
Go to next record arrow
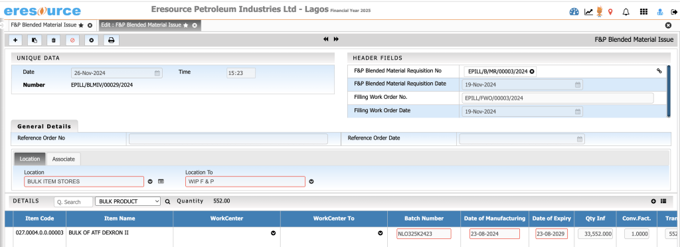coord(336,39)
